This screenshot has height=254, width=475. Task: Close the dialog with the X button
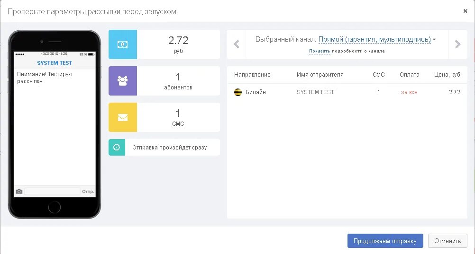coord(466,11)
